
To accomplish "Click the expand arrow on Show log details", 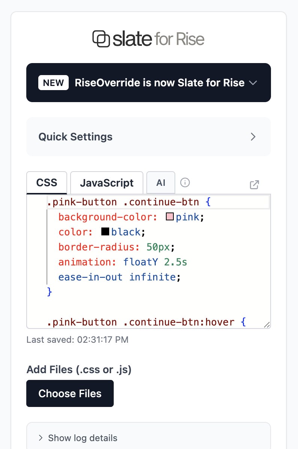I will (40, 438).
